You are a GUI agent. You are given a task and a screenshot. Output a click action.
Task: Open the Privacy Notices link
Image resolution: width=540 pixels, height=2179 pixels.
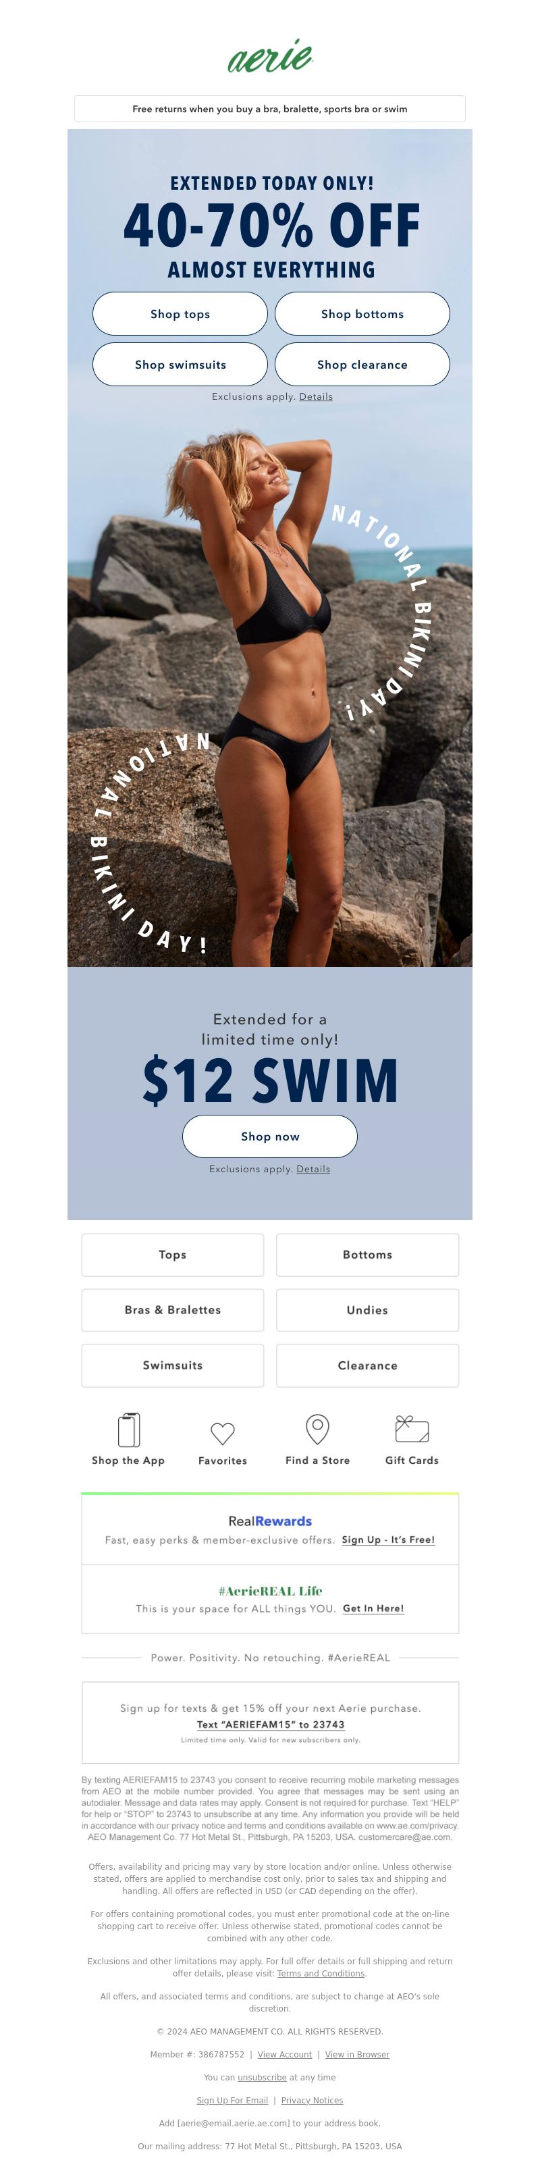point(312,2100)
